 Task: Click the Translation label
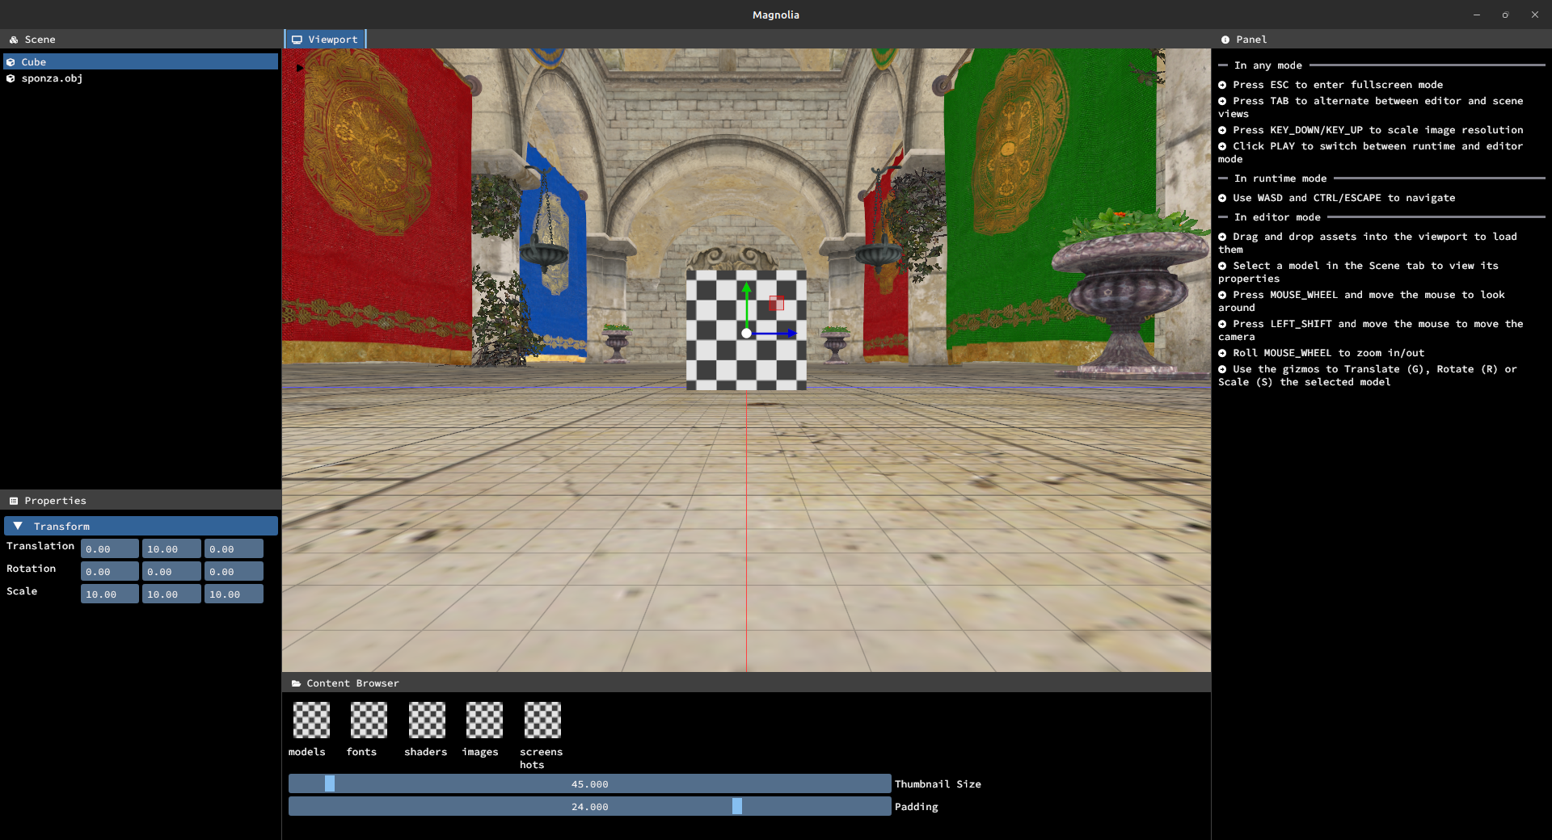(40, 546)
